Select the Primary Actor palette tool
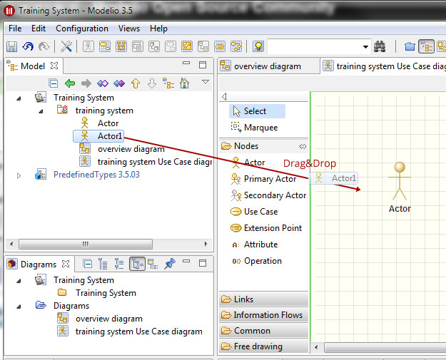The height and width of the screenshot is (360, 446). (x=263, y=179)
